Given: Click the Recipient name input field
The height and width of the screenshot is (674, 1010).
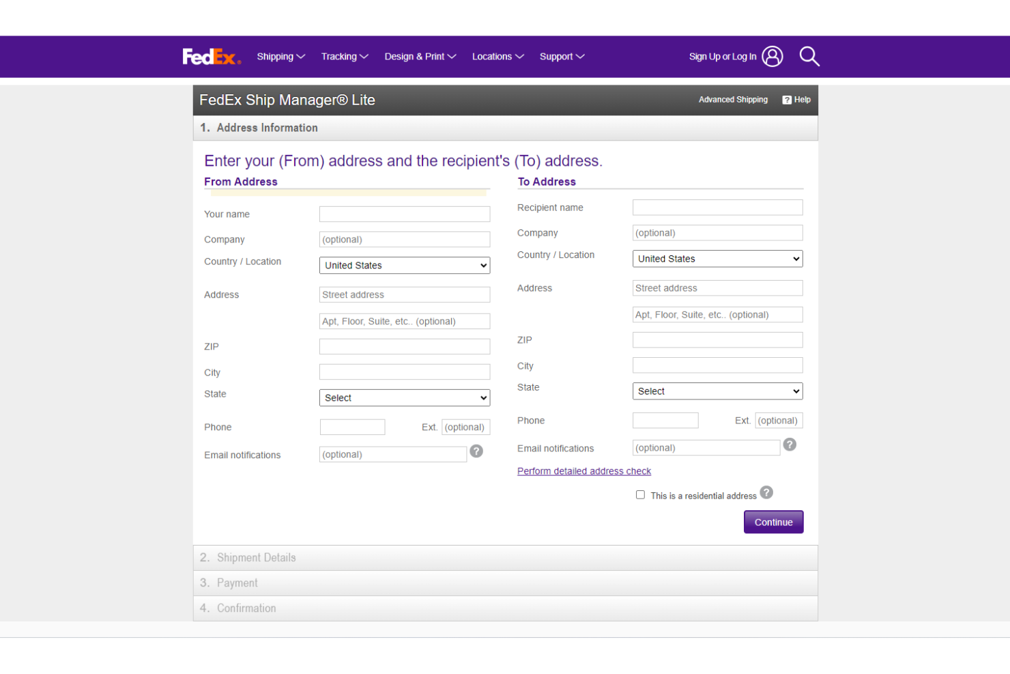Looking at the screenshot, I should coord(717,207).
